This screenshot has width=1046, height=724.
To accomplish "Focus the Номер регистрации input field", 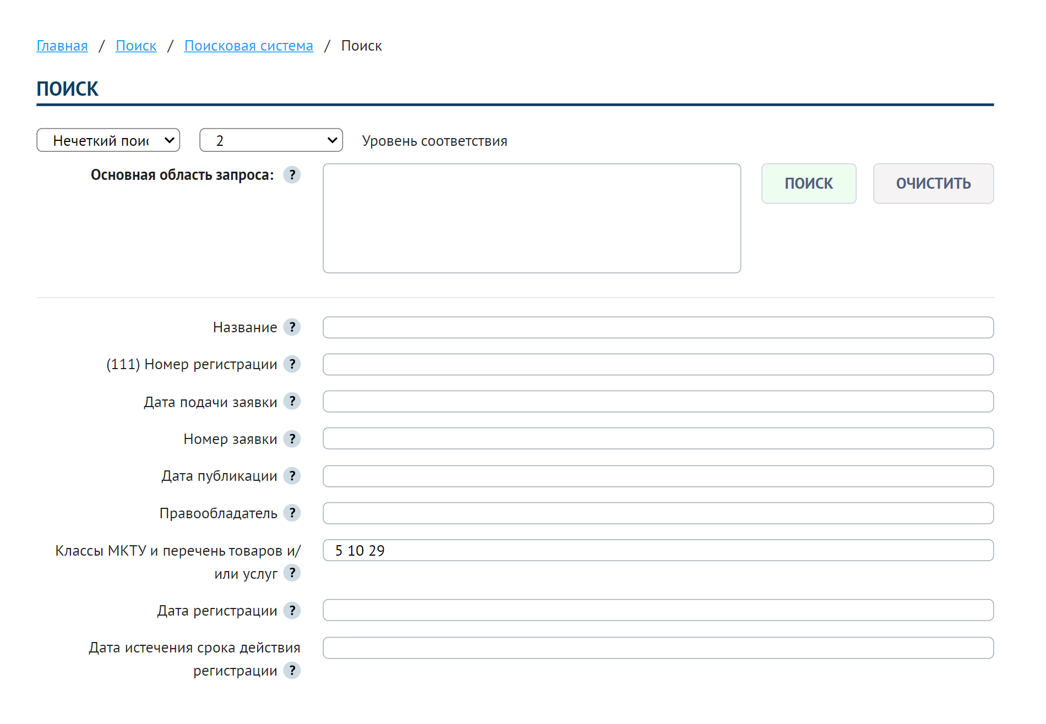I will click(658, 364).
